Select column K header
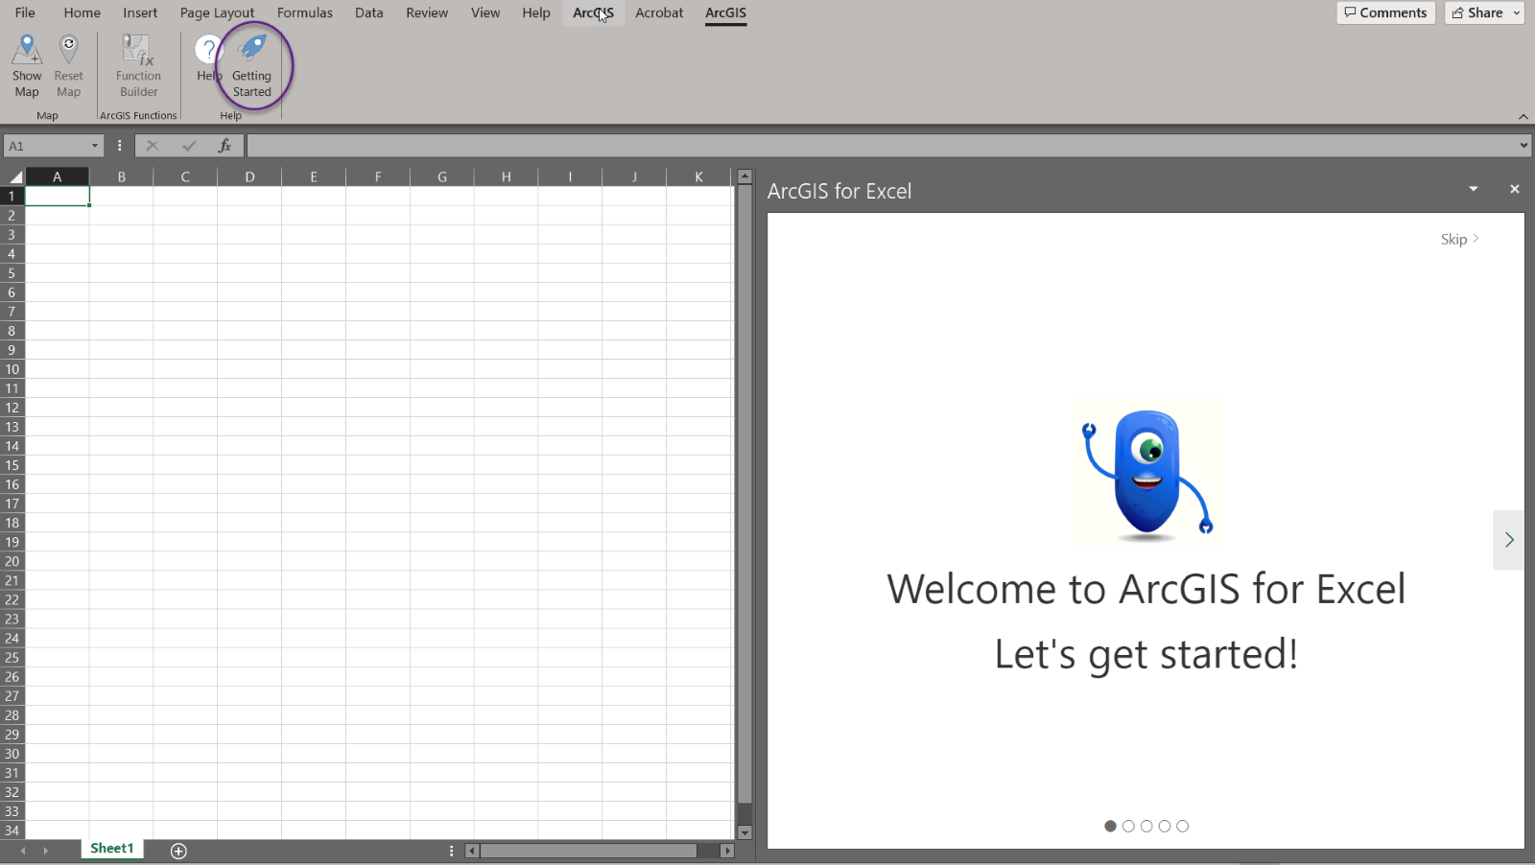1535x865 pixels. pos(698,176)
